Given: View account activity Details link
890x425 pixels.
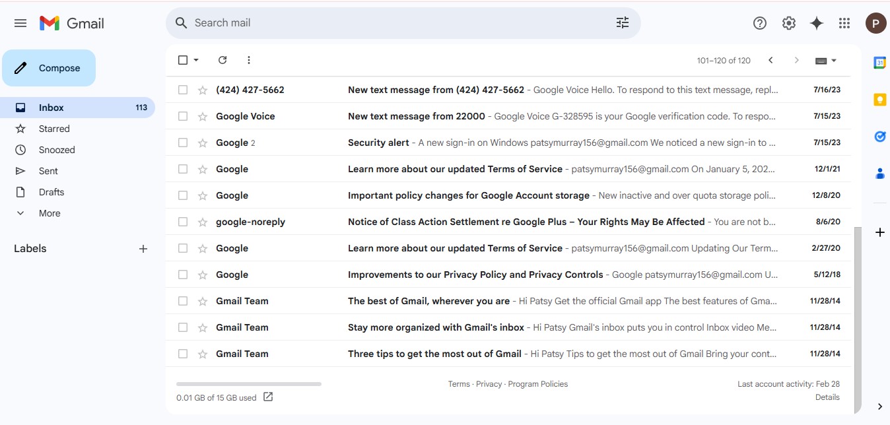Looking at the screenshot, I should [827, 397].
